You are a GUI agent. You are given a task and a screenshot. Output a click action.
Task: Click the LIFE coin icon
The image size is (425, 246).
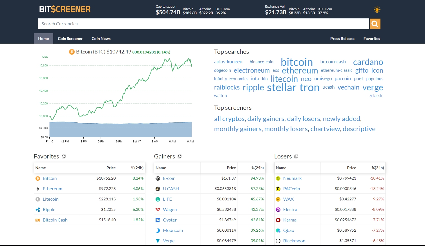[158, 199]
